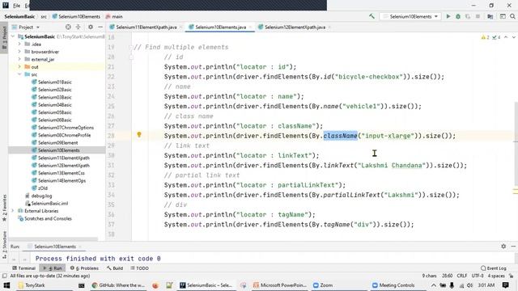
Task: Open Favorites side tool window tab
Action: point(4,207)
